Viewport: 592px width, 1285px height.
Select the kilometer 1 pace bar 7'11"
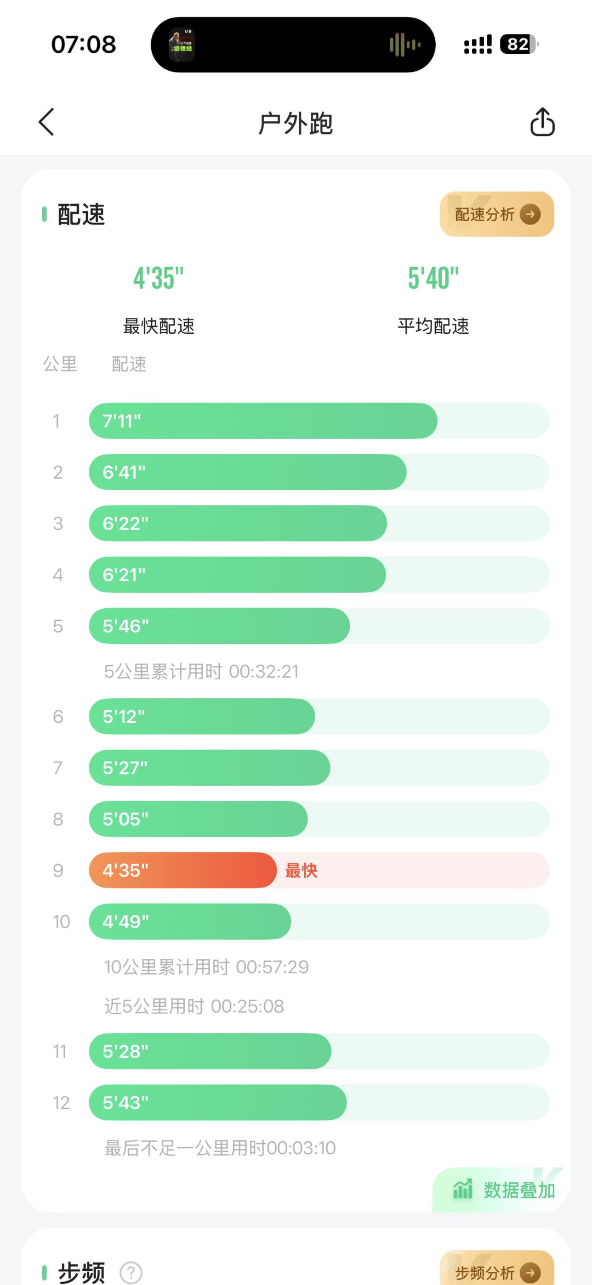click(263, 421)
